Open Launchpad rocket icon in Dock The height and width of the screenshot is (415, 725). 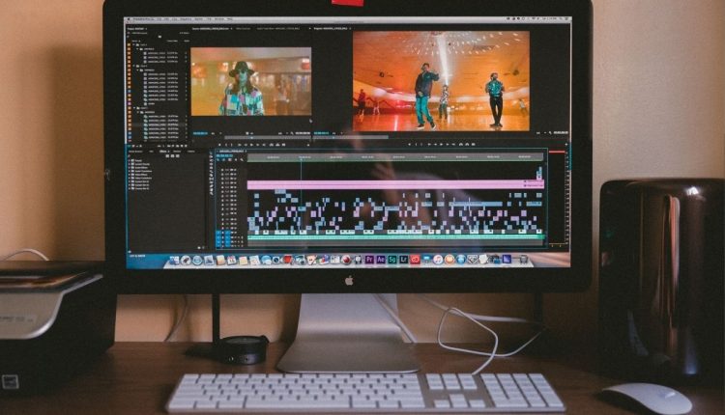point(186,260)
